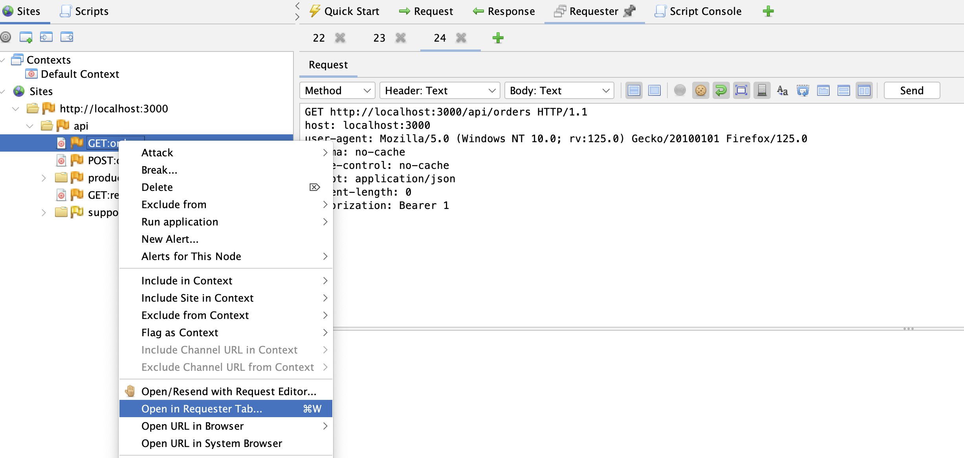Click the Send button to submit request
The width and height of the screenshot is (964, 458).
click(x=913, y=90)
